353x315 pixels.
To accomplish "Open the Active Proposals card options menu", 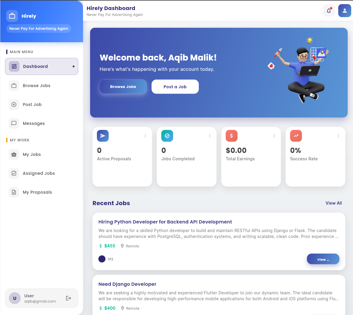I will tap(145, 136).
